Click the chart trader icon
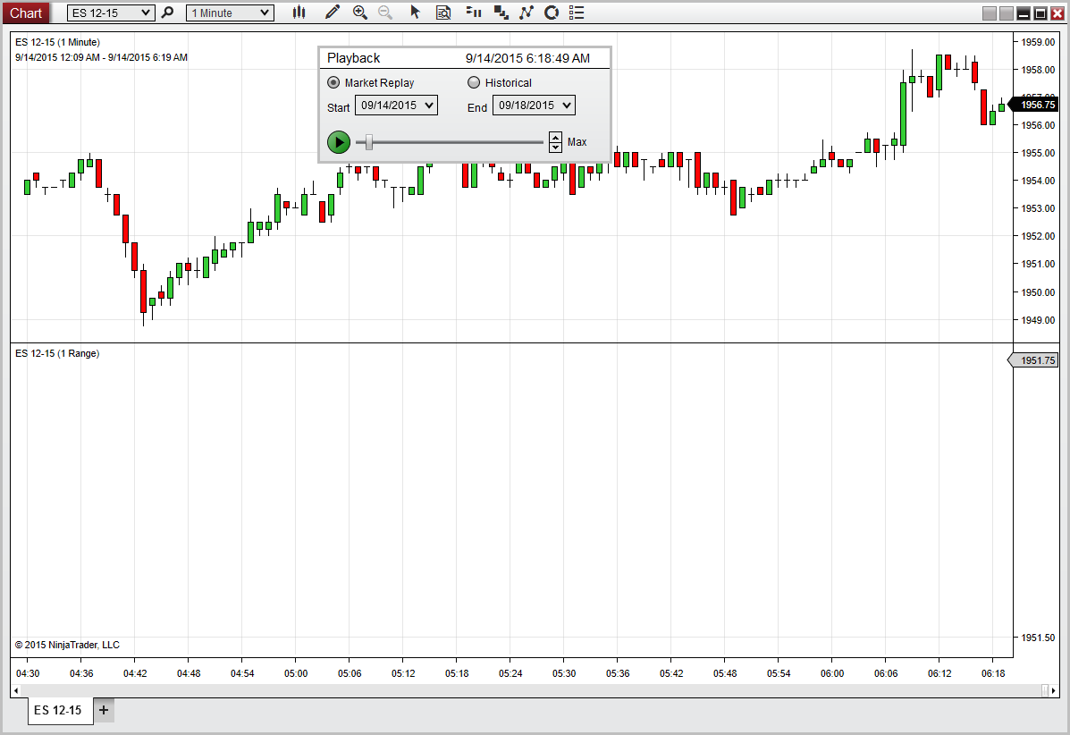1070x735 pixels. tap(474, 13)
